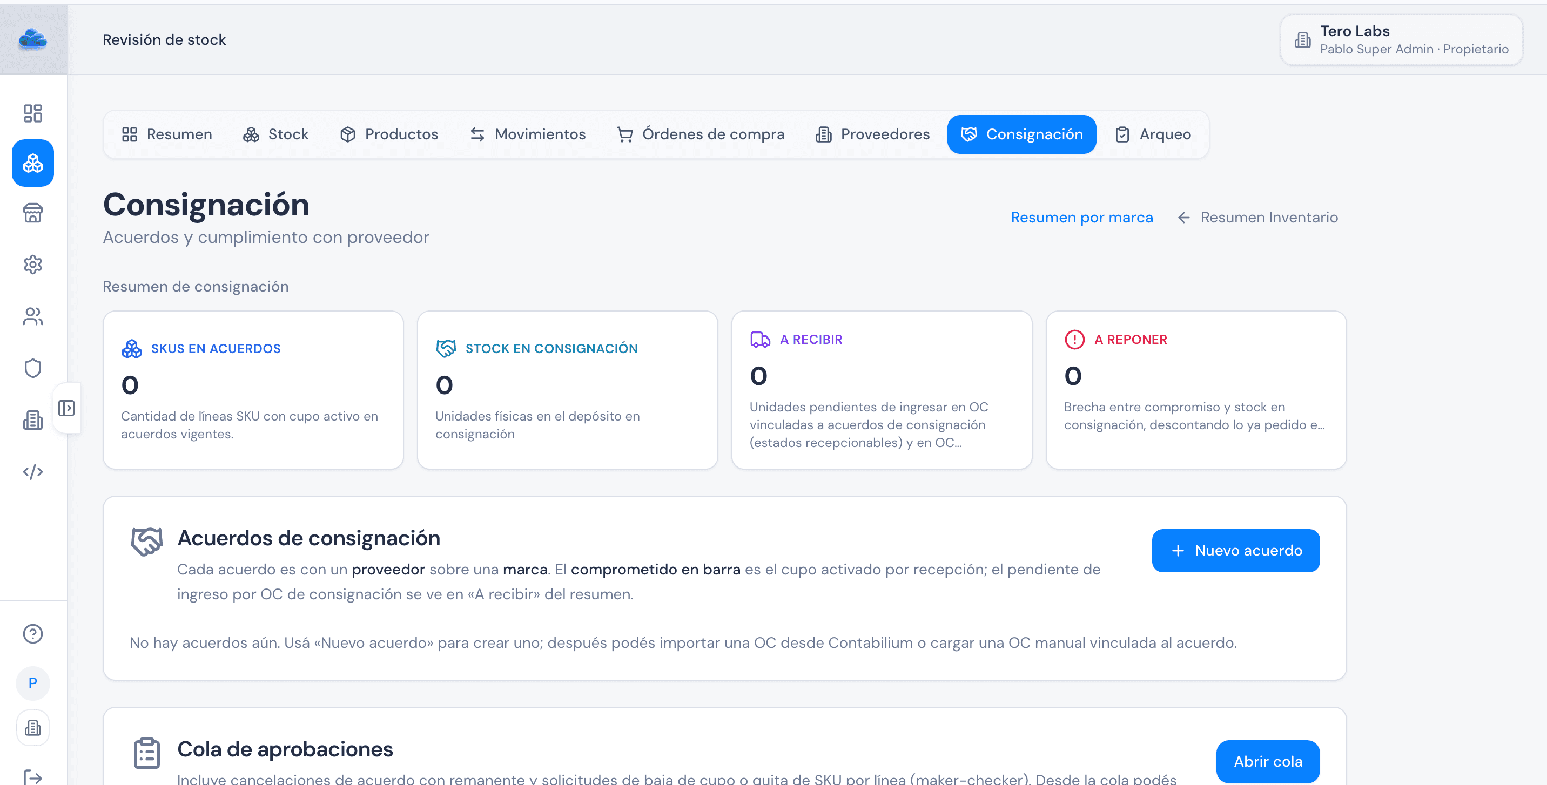The height and width of the screenshot is (785, 1547).
Task: Click the alert icon on A REPONER card
Action: (x=1074, y=340)
